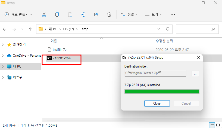Open the 정렬 (Sort) dropdown

tap(129, 14)
